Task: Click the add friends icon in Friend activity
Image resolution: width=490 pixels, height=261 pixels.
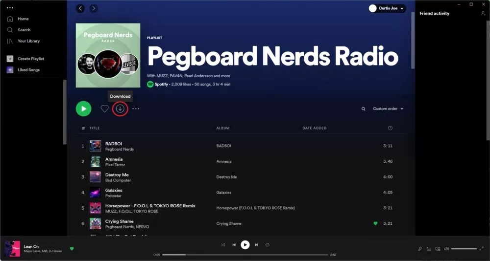Action: (x=483, y=13)
